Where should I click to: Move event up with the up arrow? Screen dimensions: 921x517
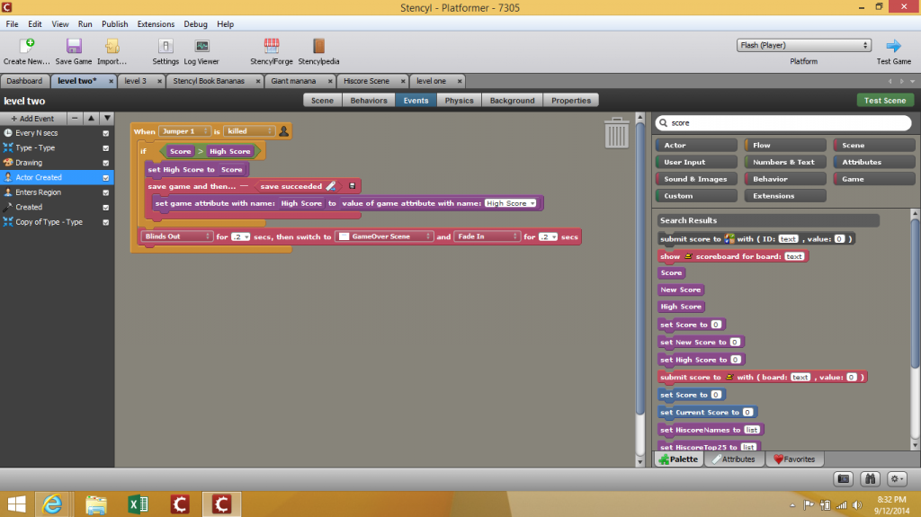click(91, 118)
